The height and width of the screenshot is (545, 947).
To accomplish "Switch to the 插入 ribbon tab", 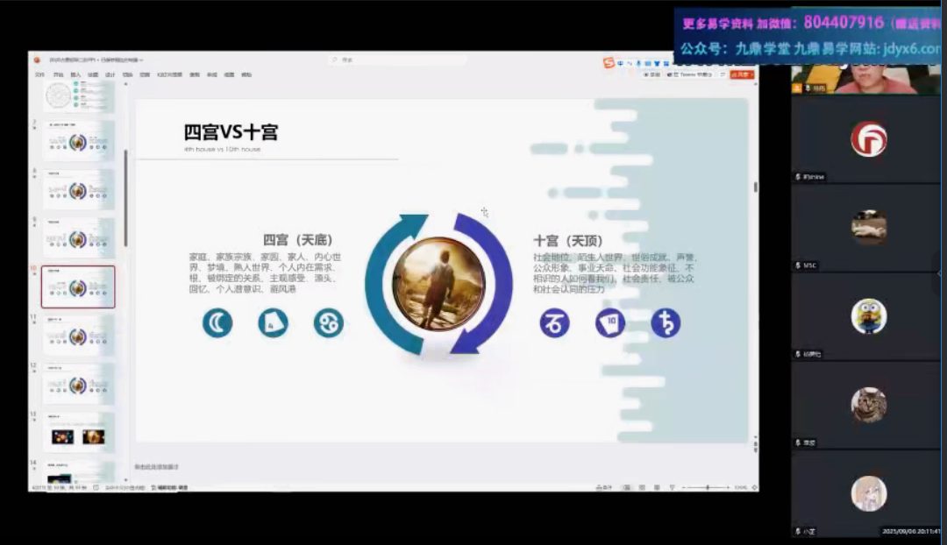I will [x=75, y=75].
